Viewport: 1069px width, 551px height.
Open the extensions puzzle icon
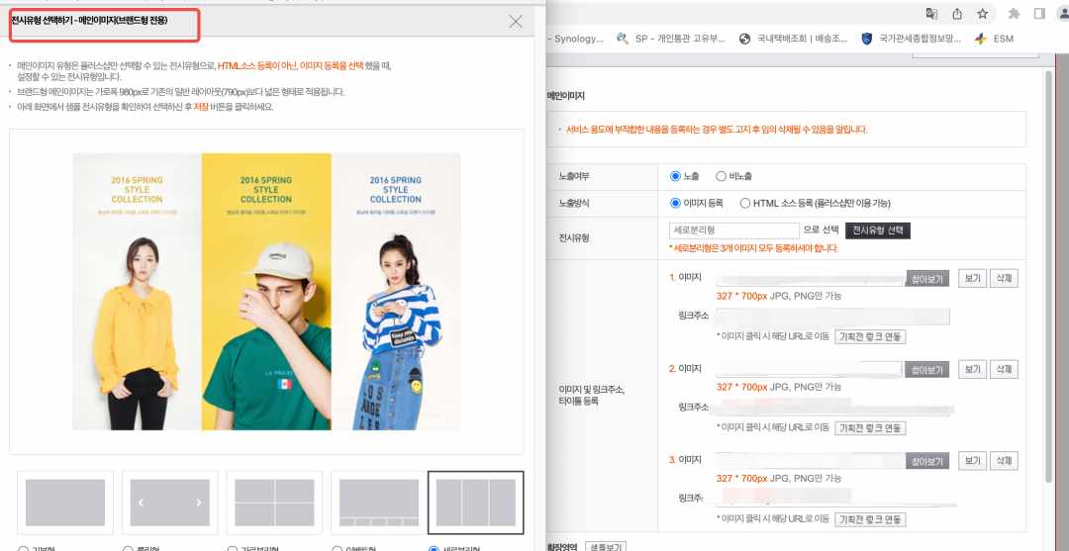click(x=1014, y=14)
